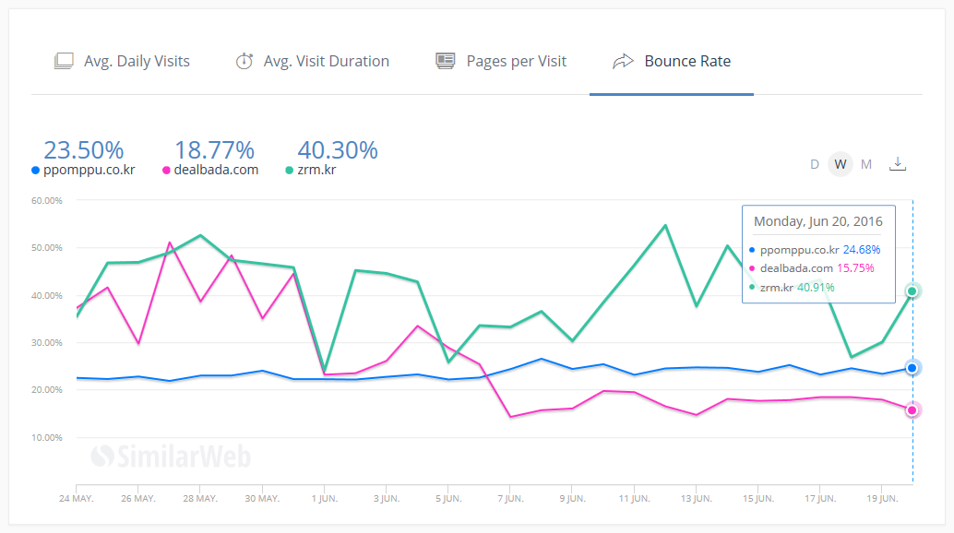
Task: Switch to Pages per Visit tab
Action: (516, 62)
